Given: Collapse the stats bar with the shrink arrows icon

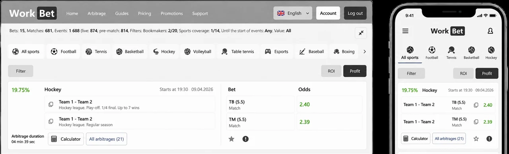Looking at the screenshot, I should (361, 33).
